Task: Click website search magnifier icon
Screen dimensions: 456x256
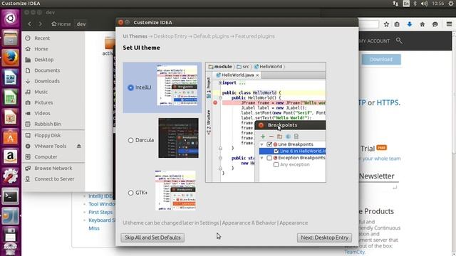Action: [x=399, y=41]
